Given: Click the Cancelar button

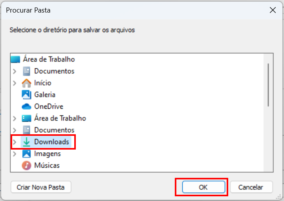Looking at the screenshot, I should [x=251, y=187].
